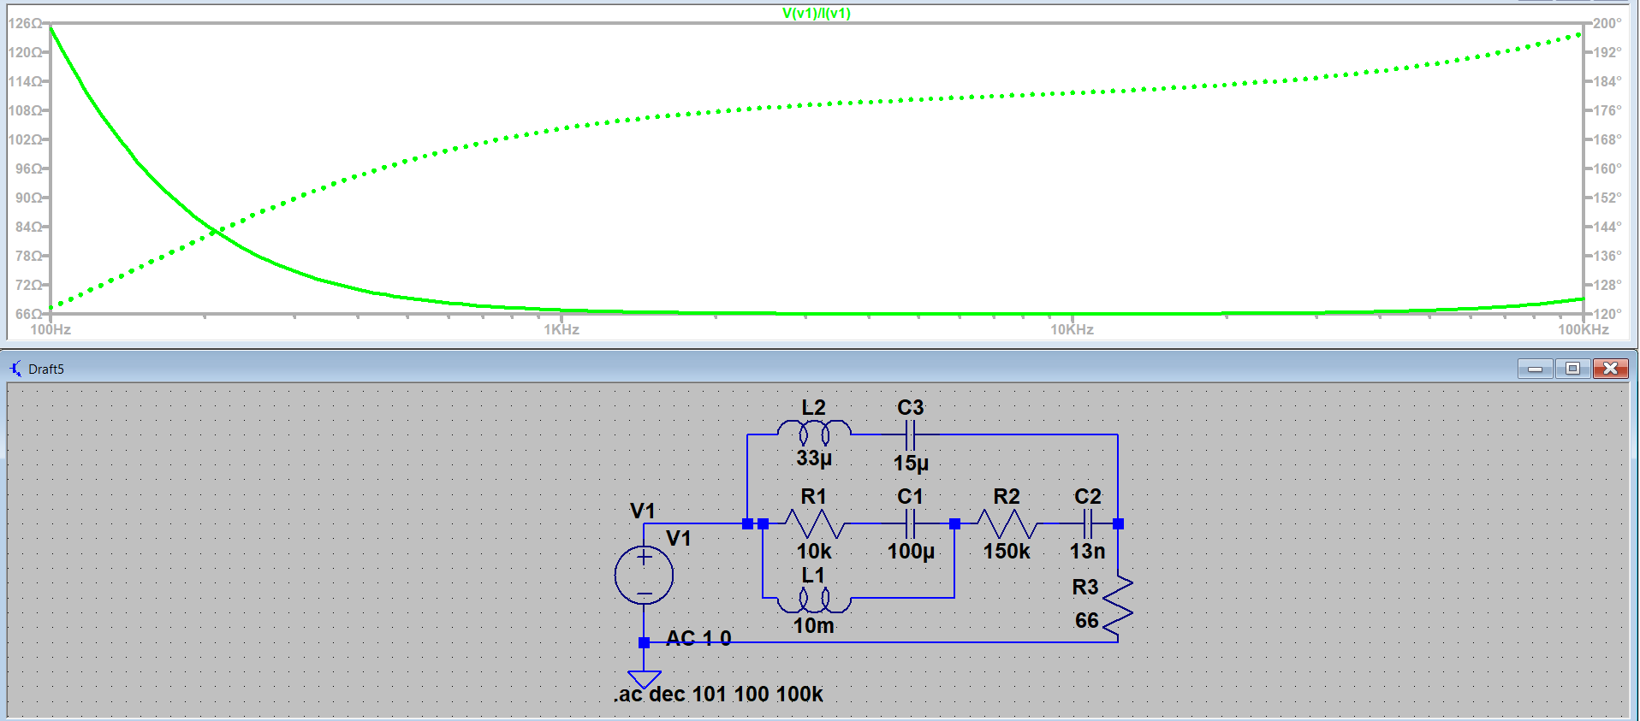
Task: Click the 10k value of R1
Action: 814,552
